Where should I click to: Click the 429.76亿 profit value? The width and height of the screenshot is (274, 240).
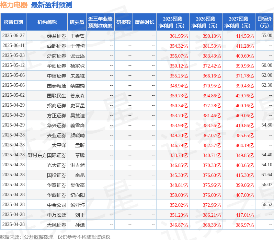click(x=244, y=96)
